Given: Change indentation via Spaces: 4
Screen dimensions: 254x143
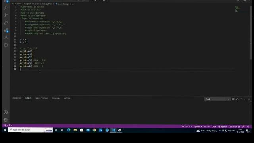Looking at the screenshot, I should coord(198,126).
